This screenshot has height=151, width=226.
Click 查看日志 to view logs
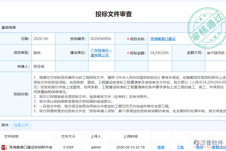(216, 147)
